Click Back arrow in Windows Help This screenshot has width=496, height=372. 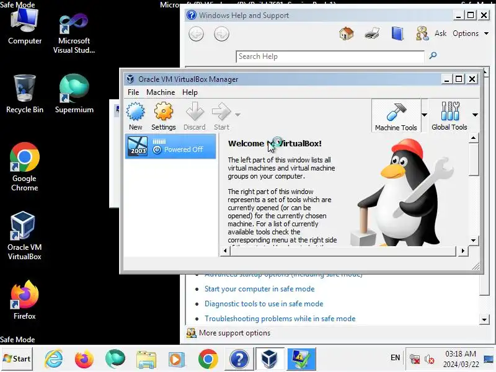[x=196, y=34]
